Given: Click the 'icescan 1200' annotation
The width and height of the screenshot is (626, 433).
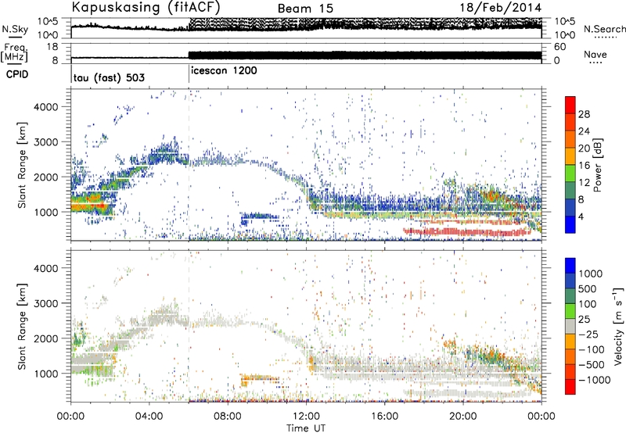Looking at the screenshot, I should click(x=224, y=71).
